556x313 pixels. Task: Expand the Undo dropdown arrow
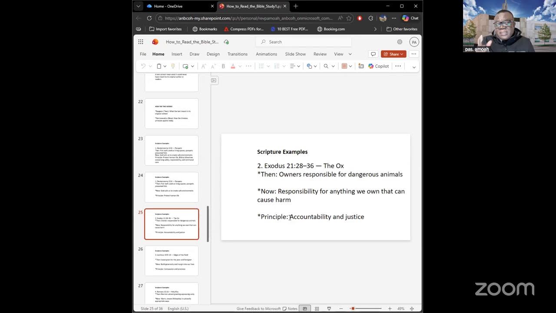click(150, 67)
